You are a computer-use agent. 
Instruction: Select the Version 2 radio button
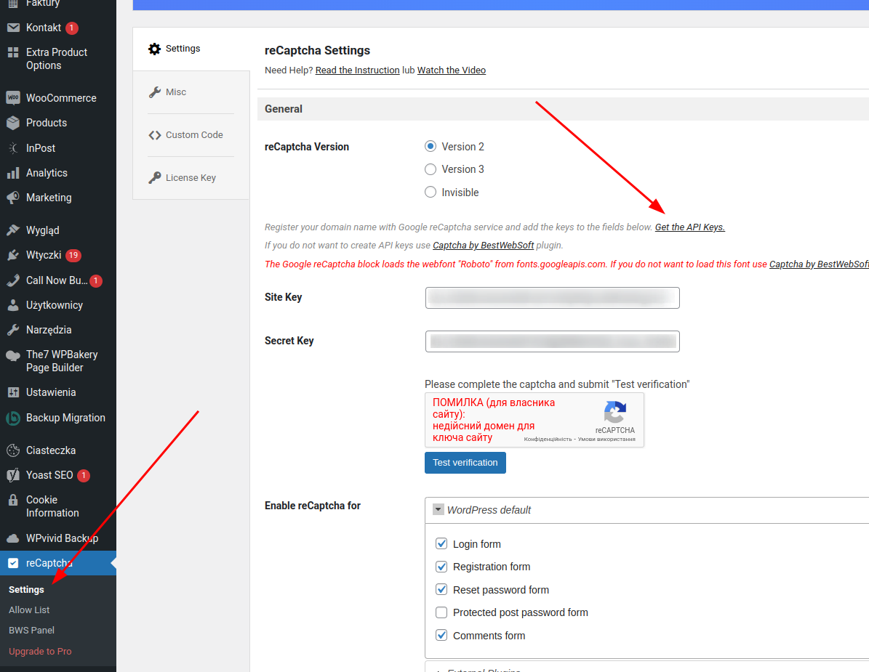click(430, 146)
